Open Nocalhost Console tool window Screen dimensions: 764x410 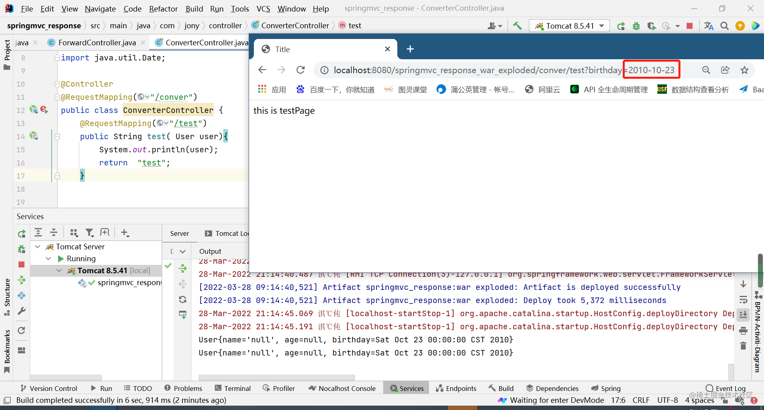[x=342, y=388]
